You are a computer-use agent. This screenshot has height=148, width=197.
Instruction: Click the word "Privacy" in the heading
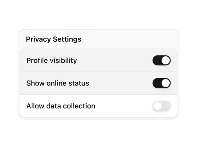tap(38, 39)
